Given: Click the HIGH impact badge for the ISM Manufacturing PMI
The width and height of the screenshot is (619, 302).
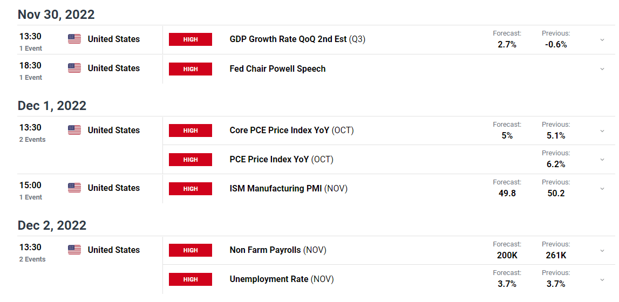Looking at the screenshot, I should (x=191, y=189).
